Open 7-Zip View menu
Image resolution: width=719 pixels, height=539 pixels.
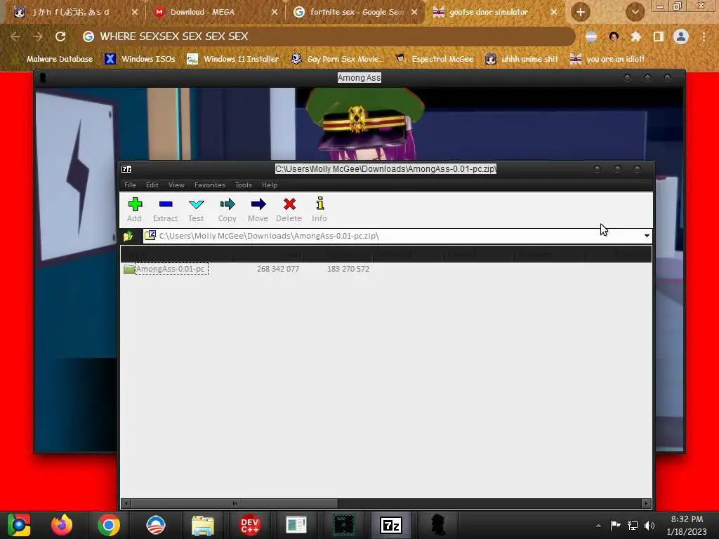tap(176, 185)
